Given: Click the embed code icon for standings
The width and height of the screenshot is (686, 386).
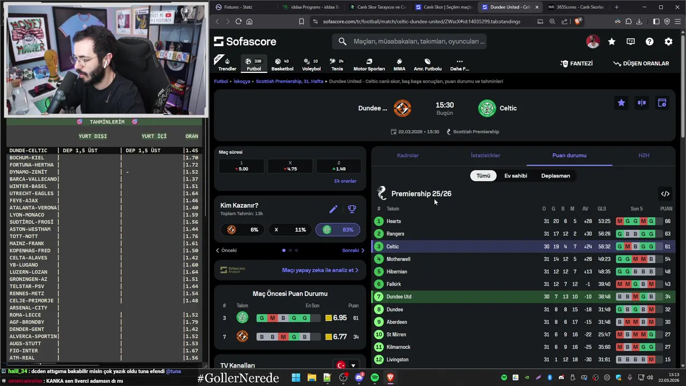Looking at the screenshot, I should tap(665, 194).
